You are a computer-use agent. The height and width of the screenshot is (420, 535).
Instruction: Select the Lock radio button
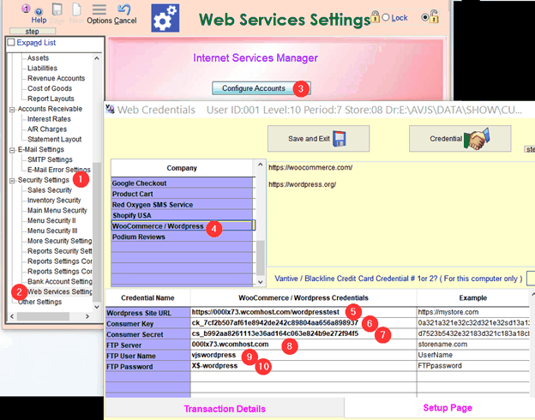pyautogui.click(x=386, y=17)
